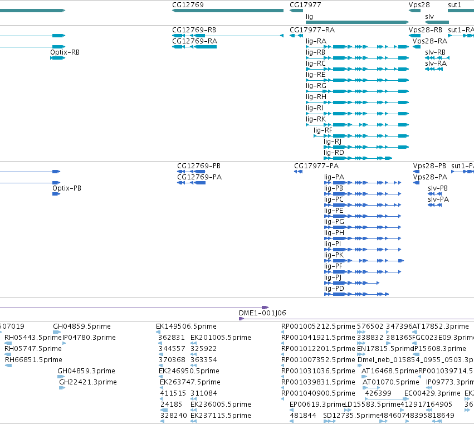This screenshot has width=474, height=424.
Task: Click the Vps28 gene label
Action: [419, 5]
